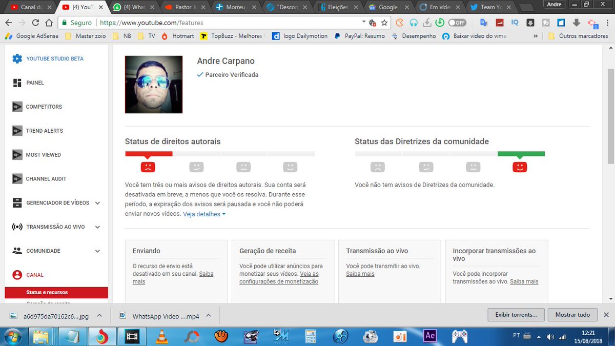Click the green community guidelines bar segment
The height and width of the screenshot is (346, 615).
(x=521, y=154)
